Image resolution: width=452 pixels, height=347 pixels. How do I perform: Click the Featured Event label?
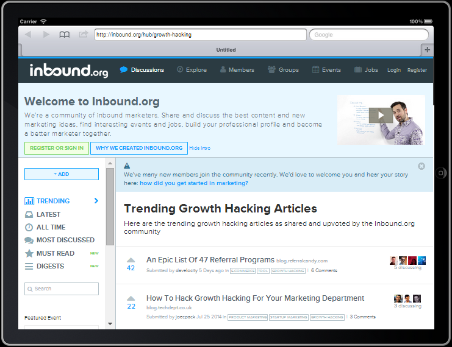(43, 318)
